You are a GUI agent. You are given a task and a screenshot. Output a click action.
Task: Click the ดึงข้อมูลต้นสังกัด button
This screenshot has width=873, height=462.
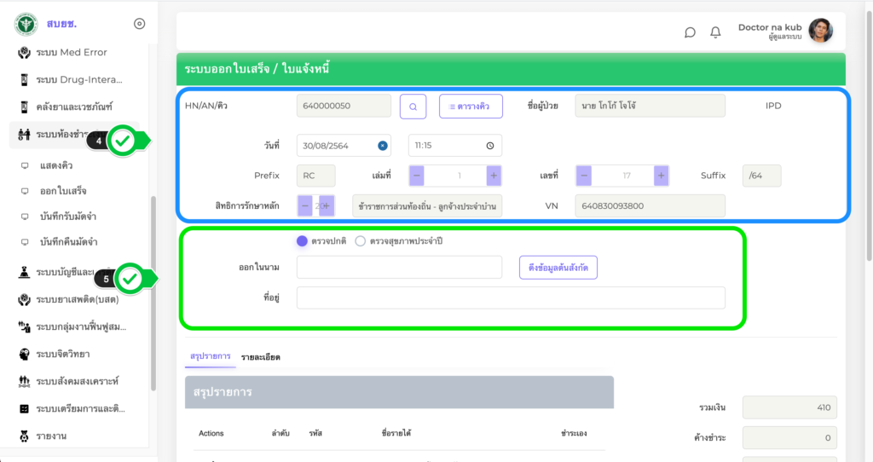[558, 268]
